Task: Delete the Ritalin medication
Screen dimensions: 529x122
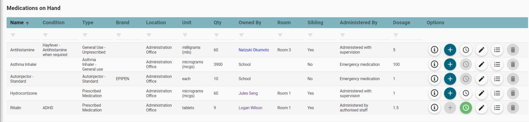Action: coord(513,108)
